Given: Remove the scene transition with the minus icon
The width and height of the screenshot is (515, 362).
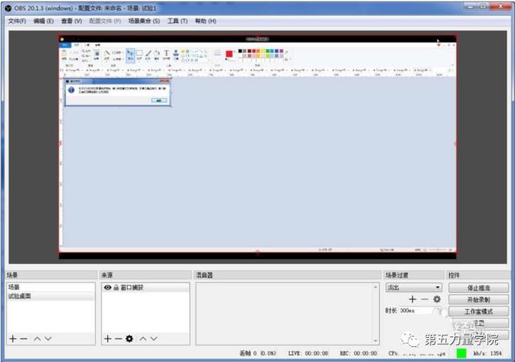Looking at the screenshot, I should pyautogui.click(x=425, y=299).
